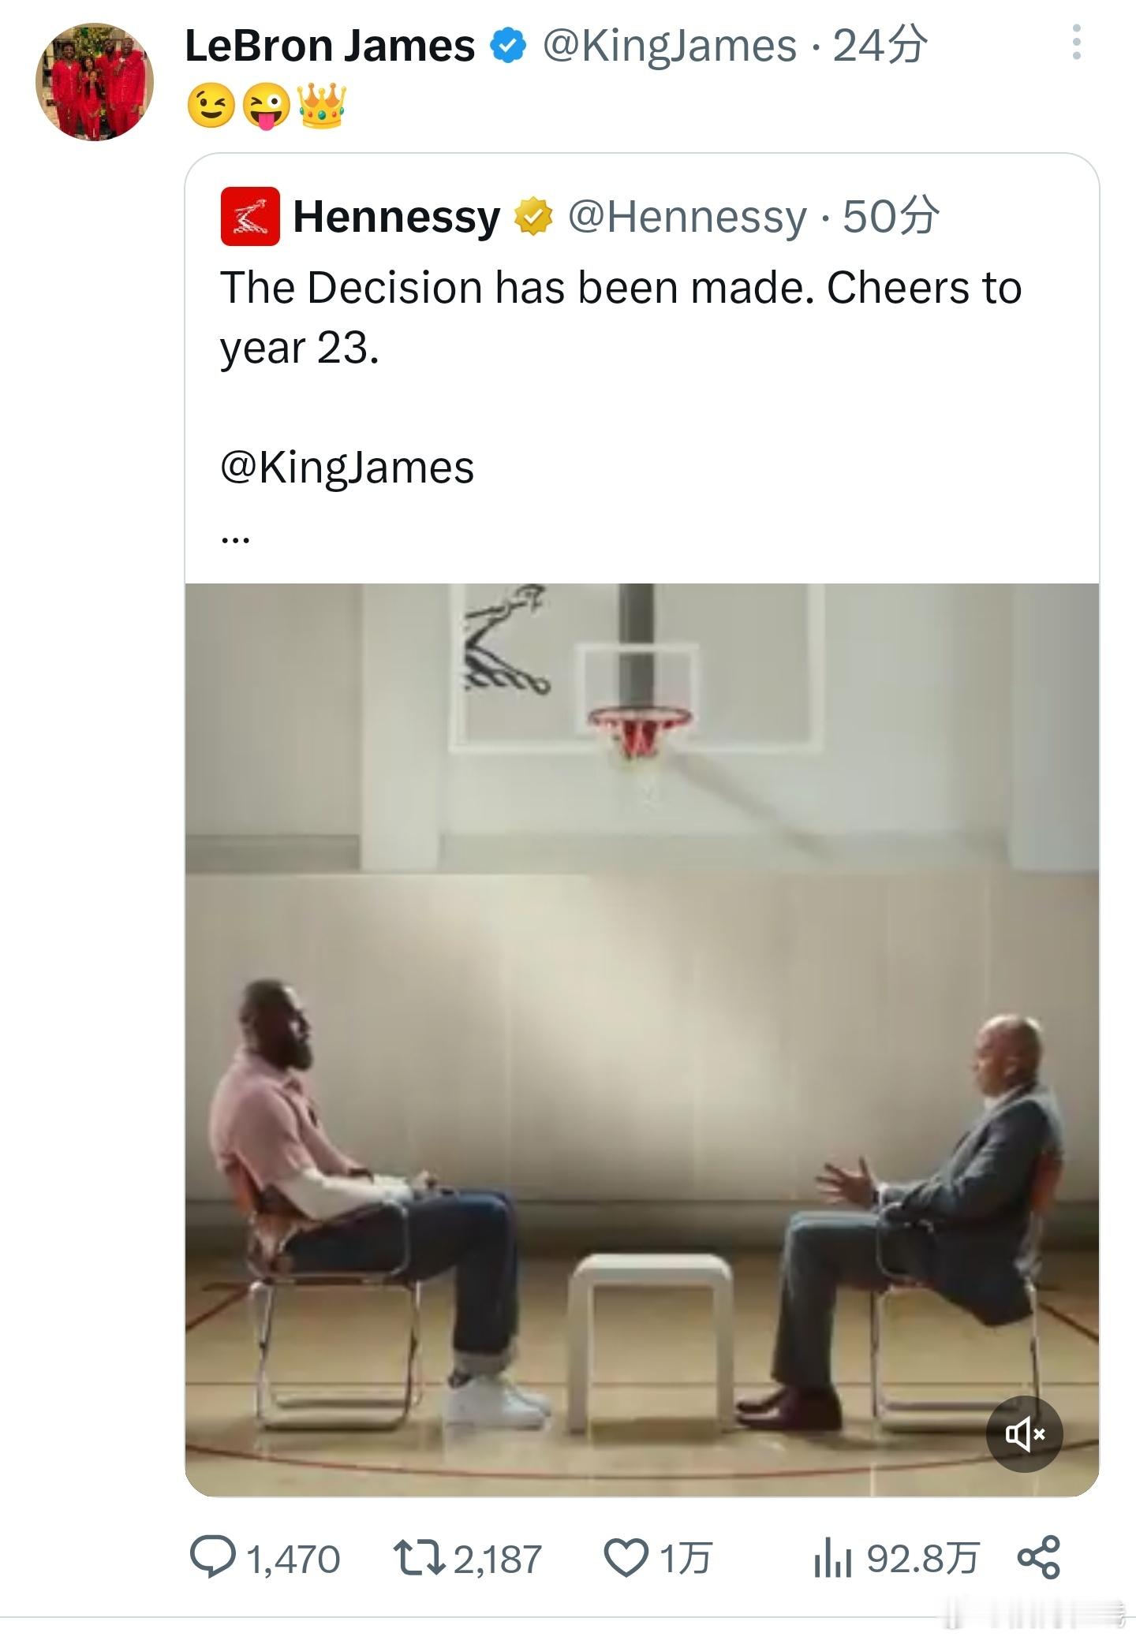Viewport: 1136px width, 1640px height.
Task: Open the Hennessy account name
Action: [x=397, y=217]
